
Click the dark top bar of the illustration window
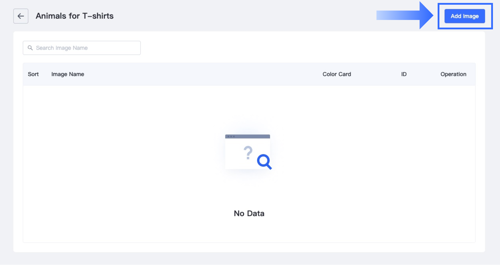pos(253,136)
